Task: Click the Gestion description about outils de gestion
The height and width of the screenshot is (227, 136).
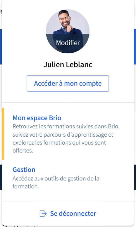Action: point(56,183)
